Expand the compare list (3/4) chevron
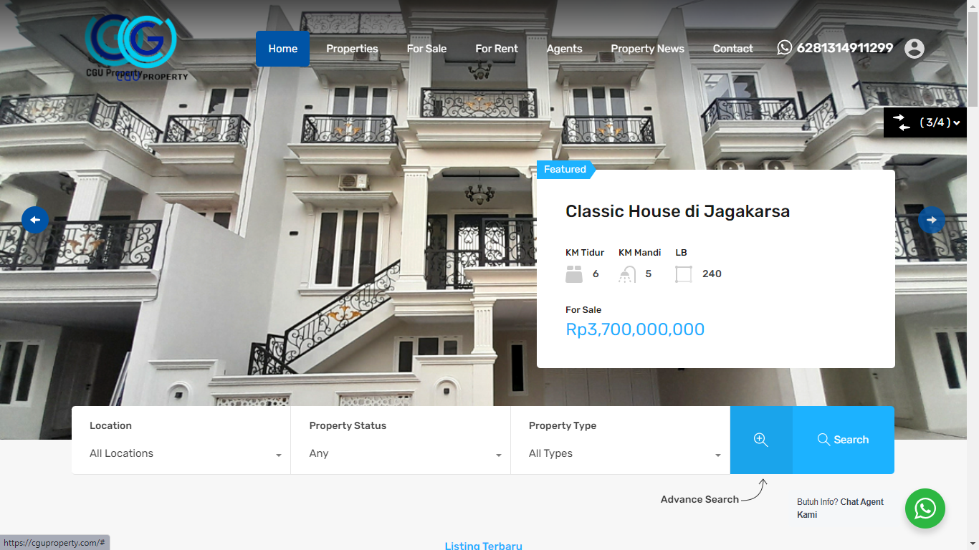Image resolution: width=979 pixels, height=550 pixels. [956, 123]
